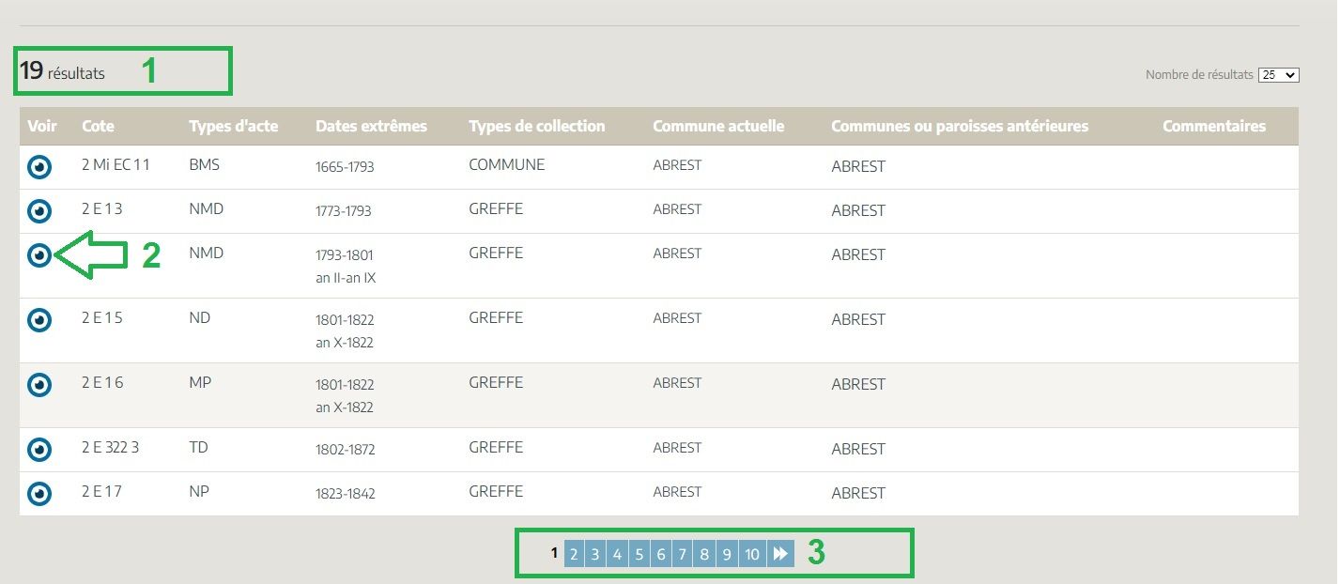Click the Commentaires column header

click(1213, 126)
